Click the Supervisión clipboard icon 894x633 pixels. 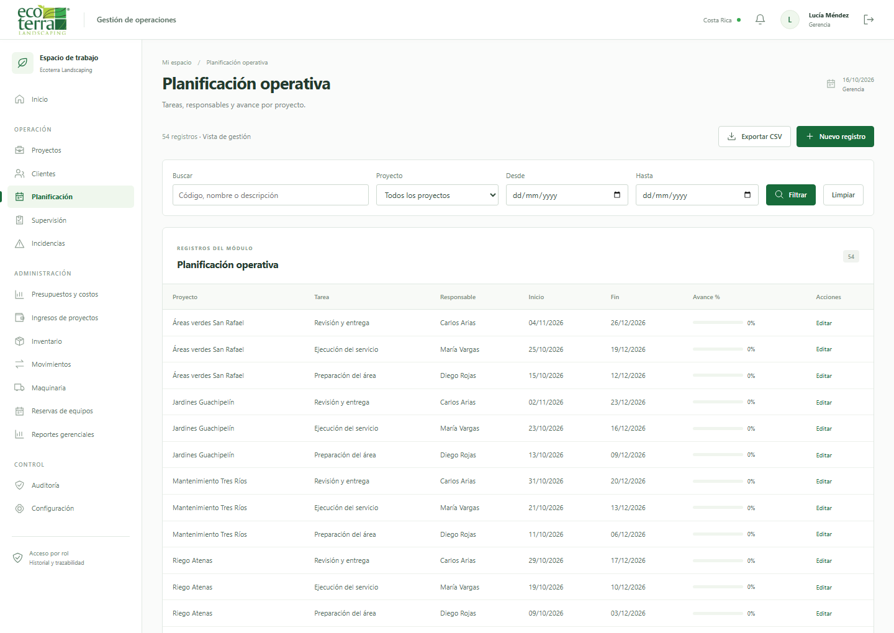(x=20, y=220)
